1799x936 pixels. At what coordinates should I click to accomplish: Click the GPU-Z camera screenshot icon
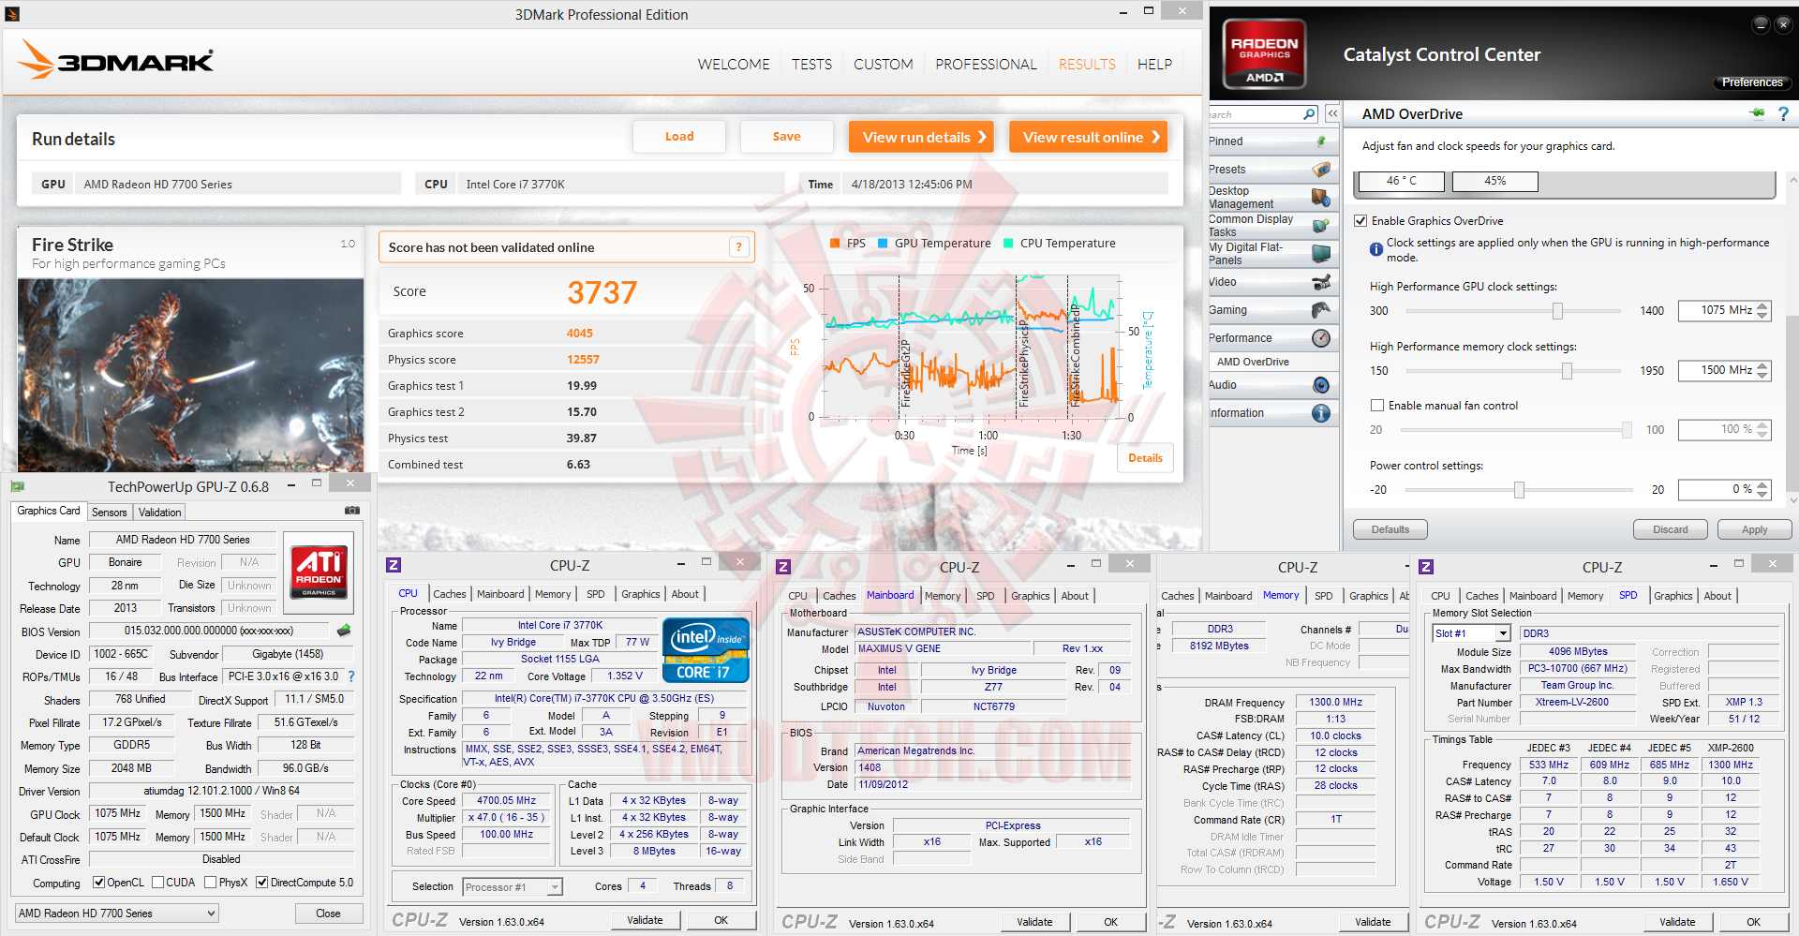[x=352, y=511]
